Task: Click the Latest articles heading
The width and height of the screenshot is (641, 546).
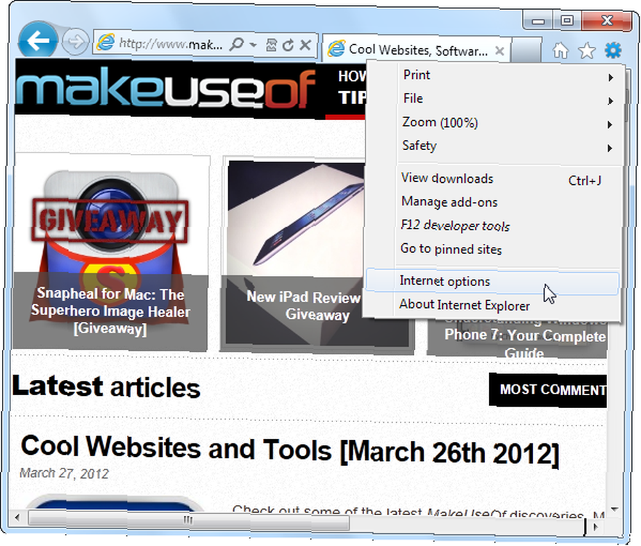Action: 106,387
